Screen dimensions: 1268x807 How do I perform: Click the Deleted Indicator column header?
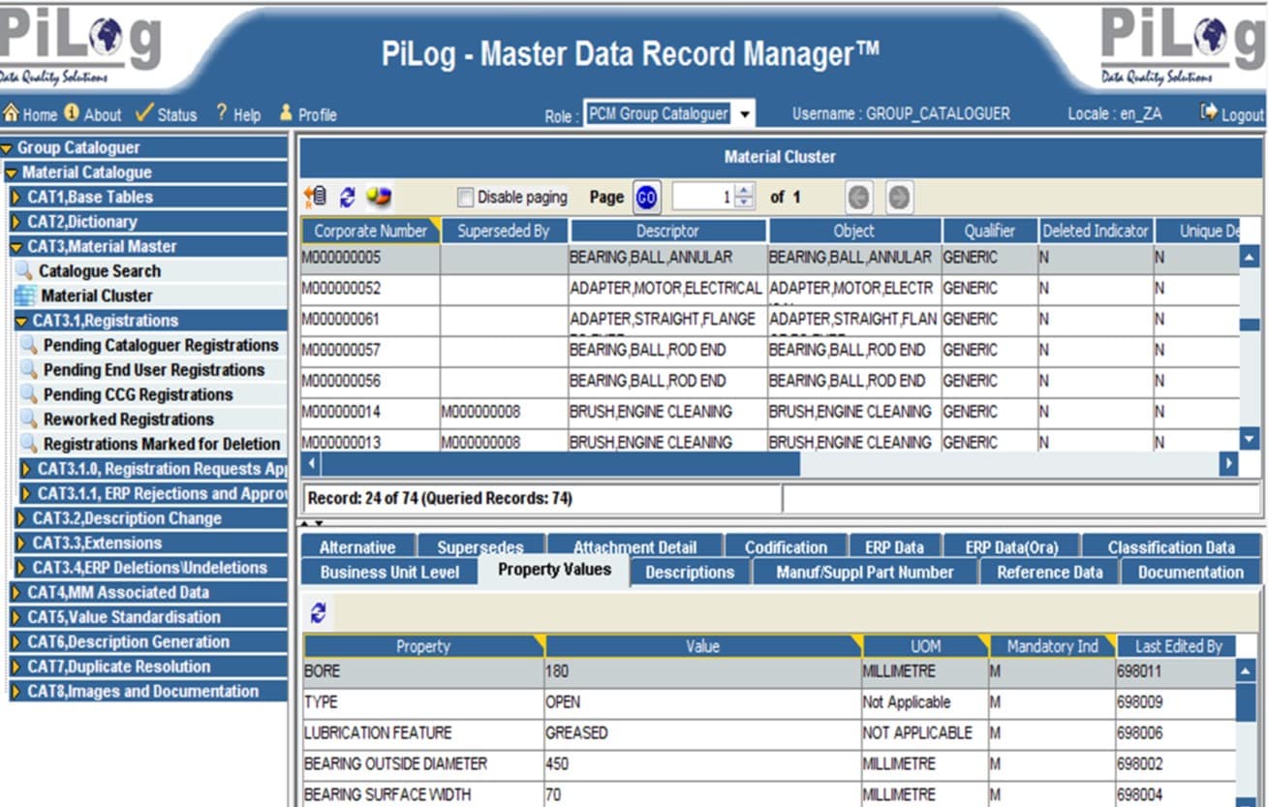[1095, 231]
